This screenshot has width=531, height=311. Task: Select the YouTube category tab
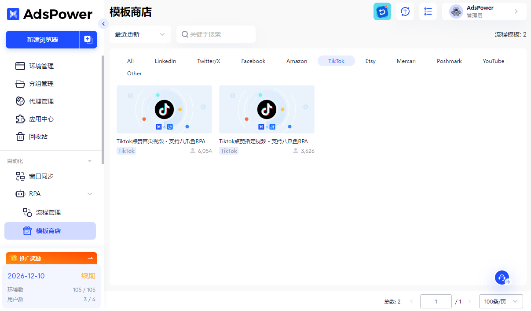[x=494, y=61]
